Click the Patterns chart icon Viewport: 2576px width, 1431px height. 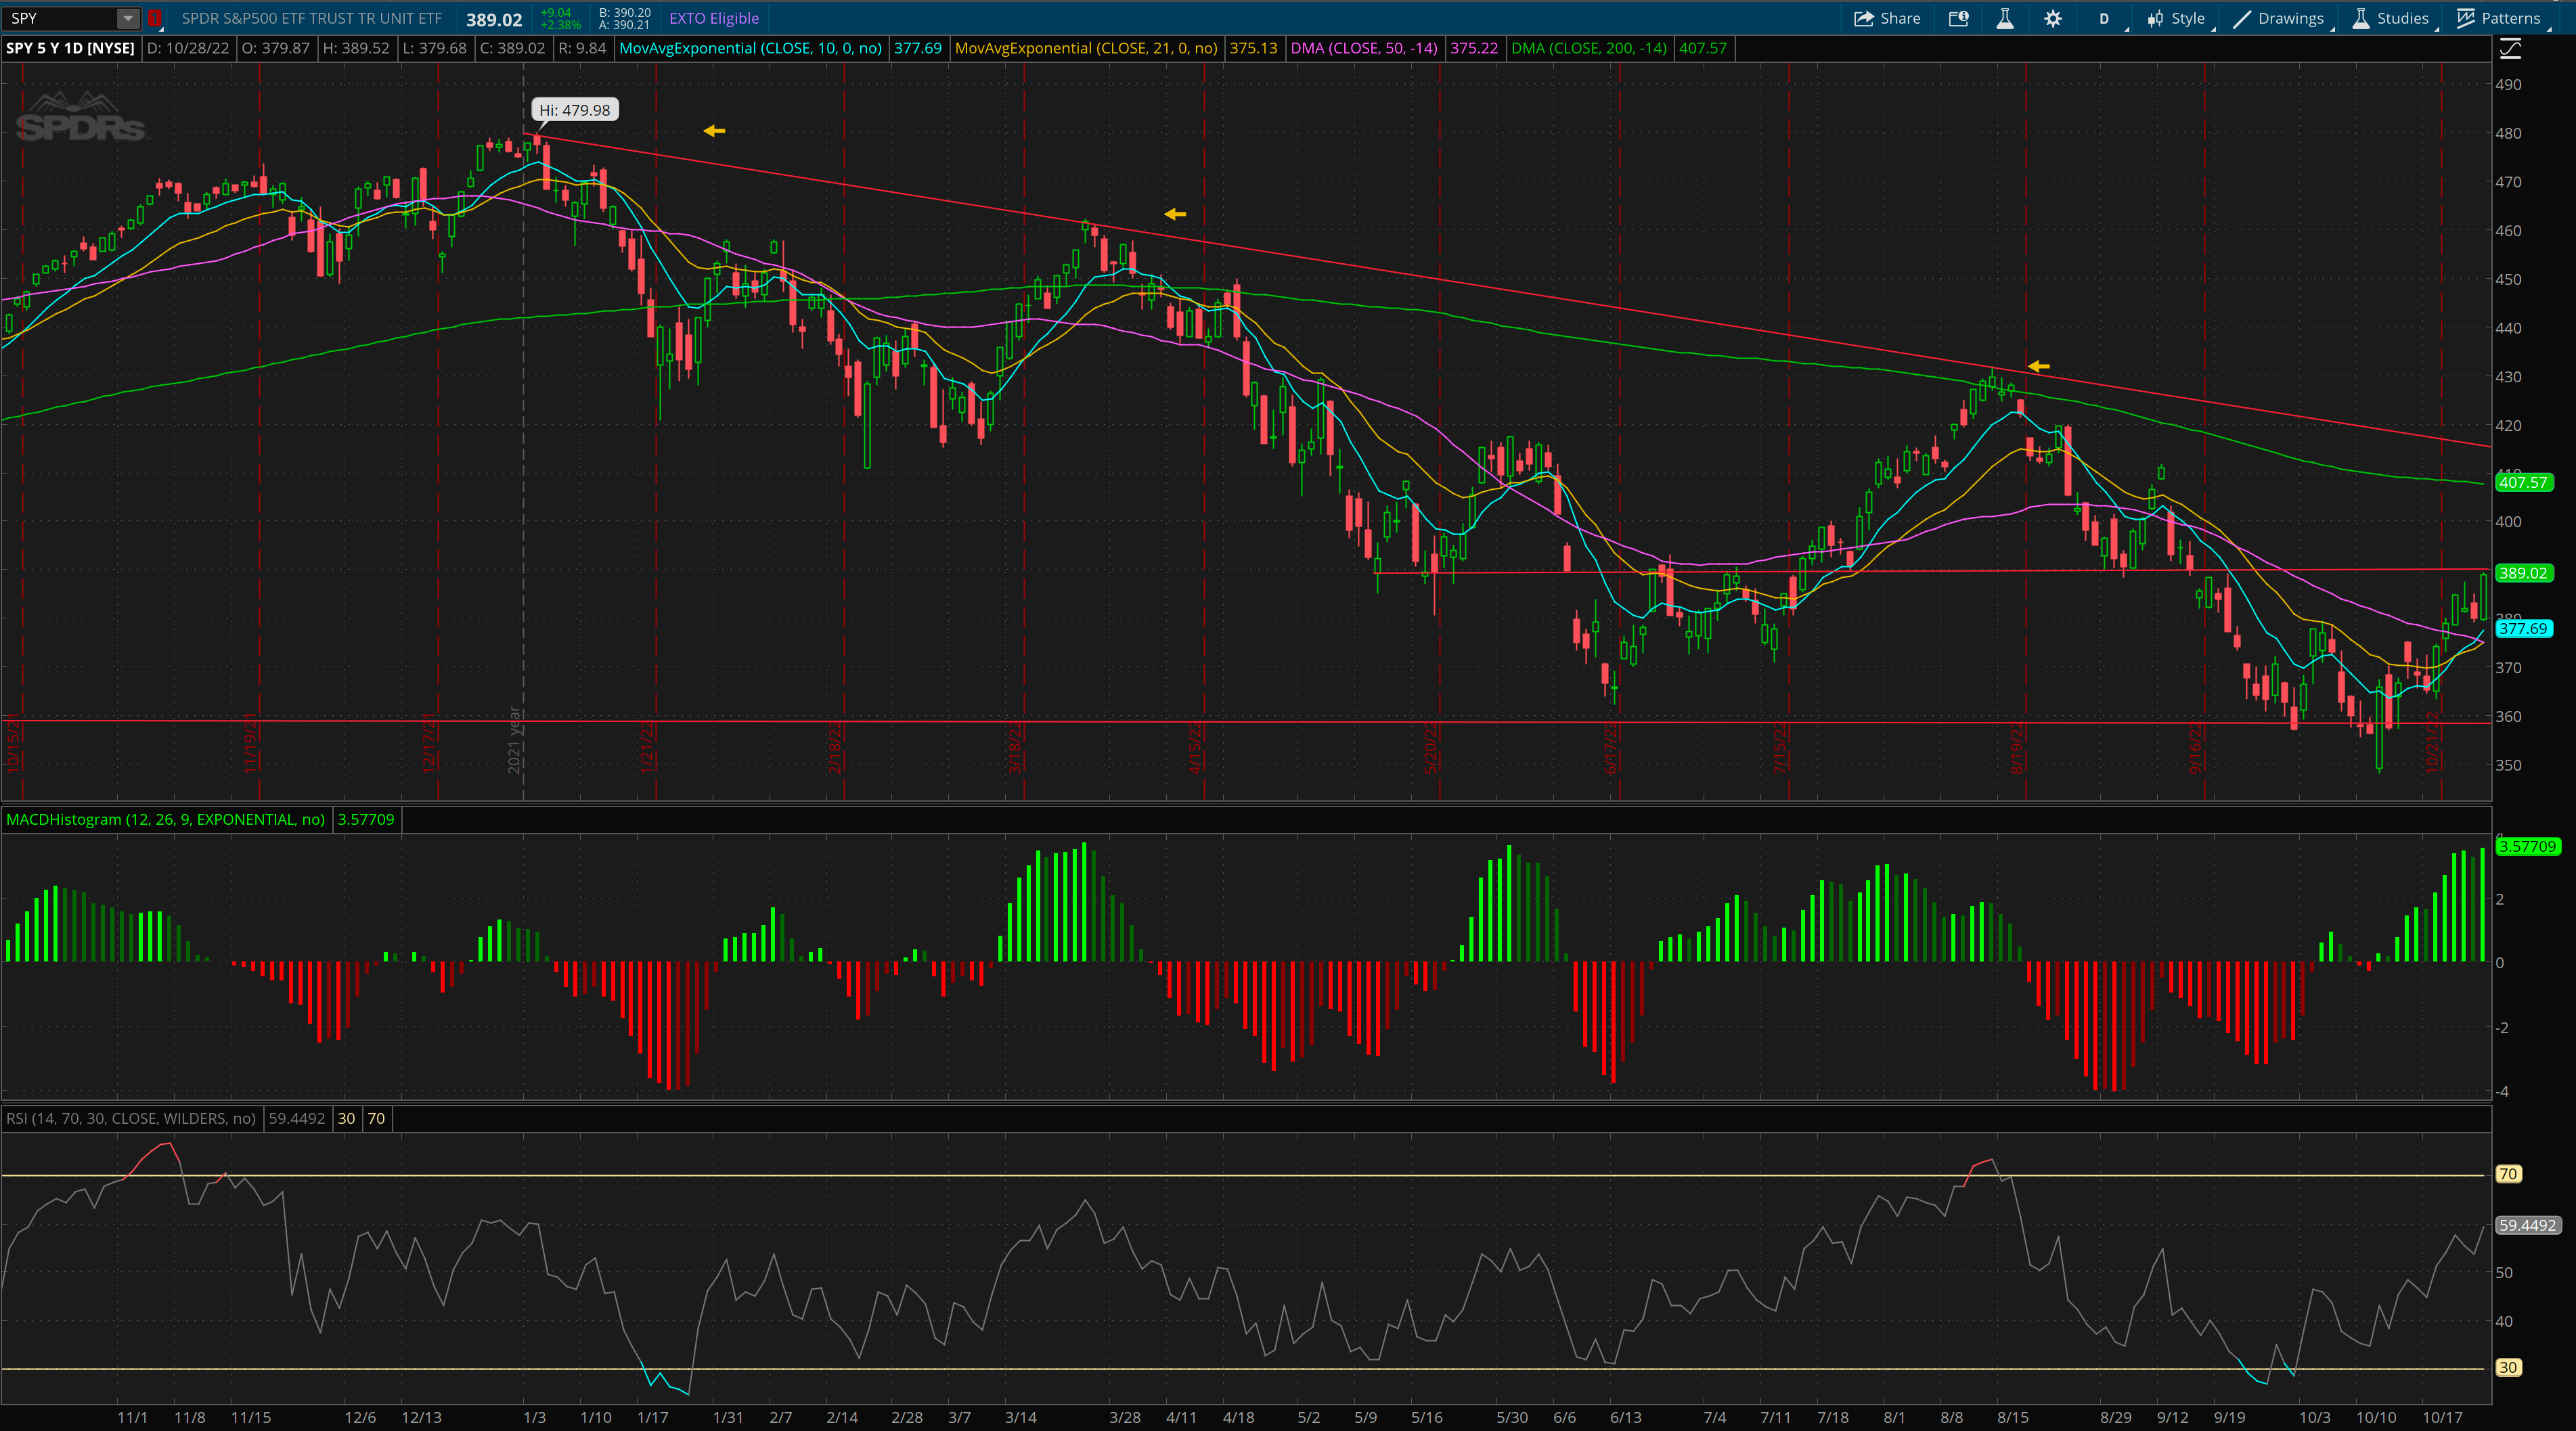[2465, 18]
